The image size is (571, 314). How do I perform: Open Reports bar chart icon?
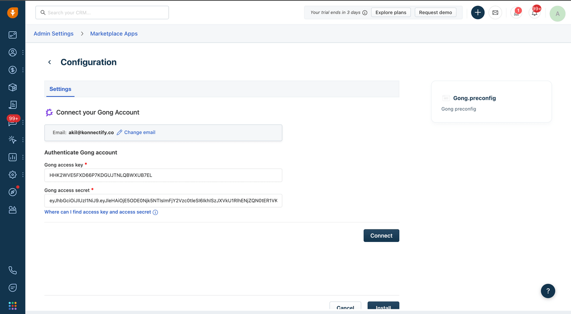pos(13,157)
